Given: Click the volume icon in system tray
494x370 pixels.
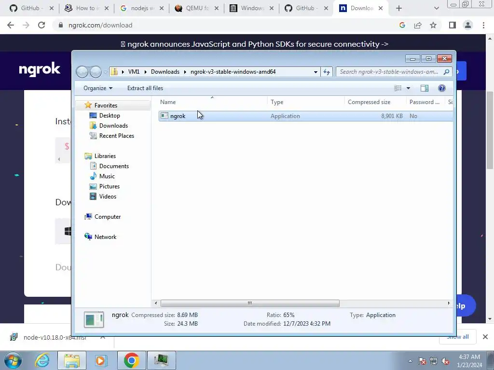Looking at the screenshot, I should click(x=445, y=361).
